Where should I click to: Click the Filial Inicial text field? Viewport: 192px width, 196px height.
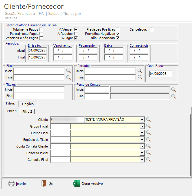(39, 71)
